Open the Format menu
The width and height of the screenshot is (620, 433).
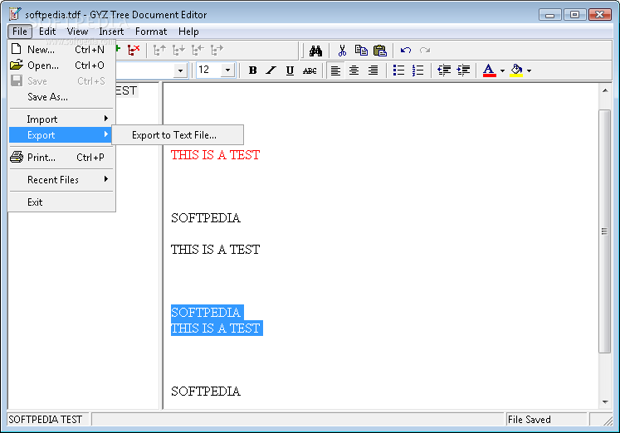pyautogui.click(x=151, y=32)
